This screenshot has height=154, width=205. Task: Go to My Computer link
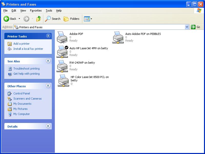pos(22,114)
